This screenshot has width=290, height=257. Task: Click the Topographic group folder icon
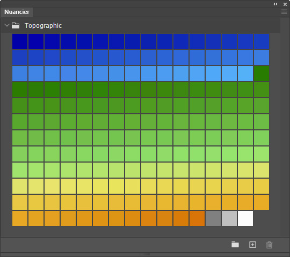pos(16,26)
